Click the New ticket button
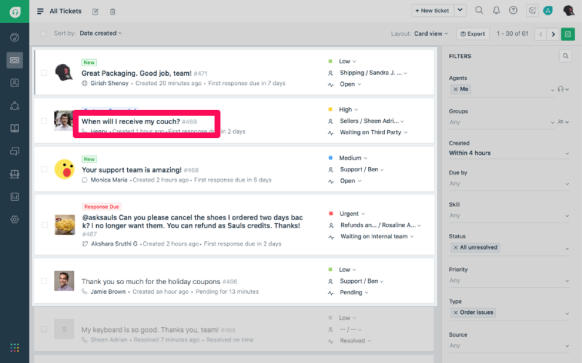582x363 pixels. (431, 10)
